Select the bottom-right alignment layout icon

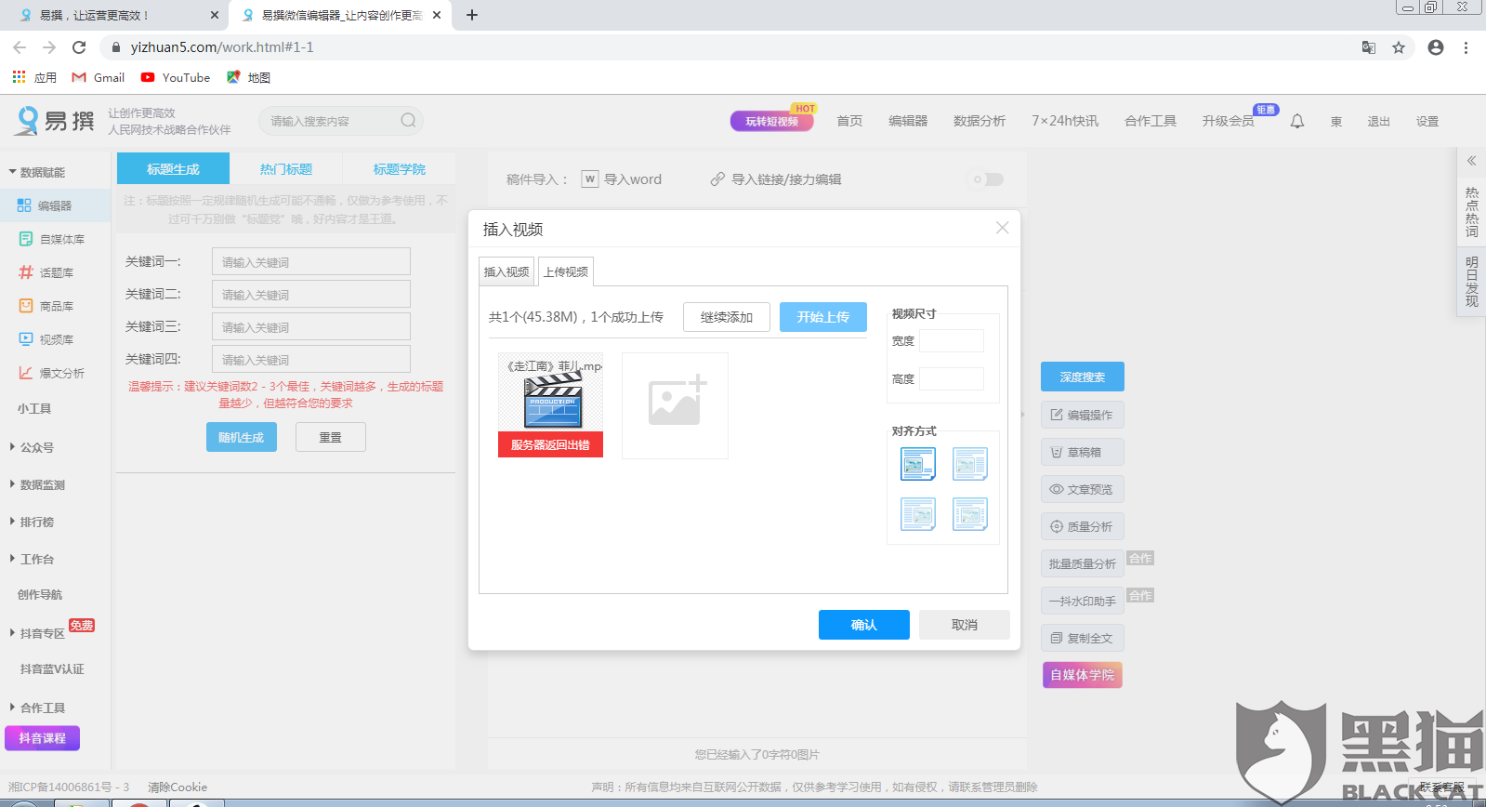pos(969,514)
